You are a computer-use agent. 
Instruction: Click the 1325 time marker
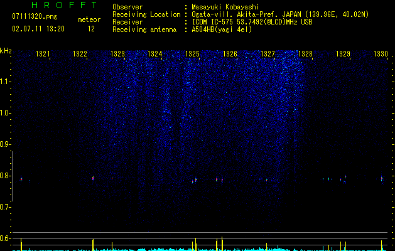click(x=192, y=54)
